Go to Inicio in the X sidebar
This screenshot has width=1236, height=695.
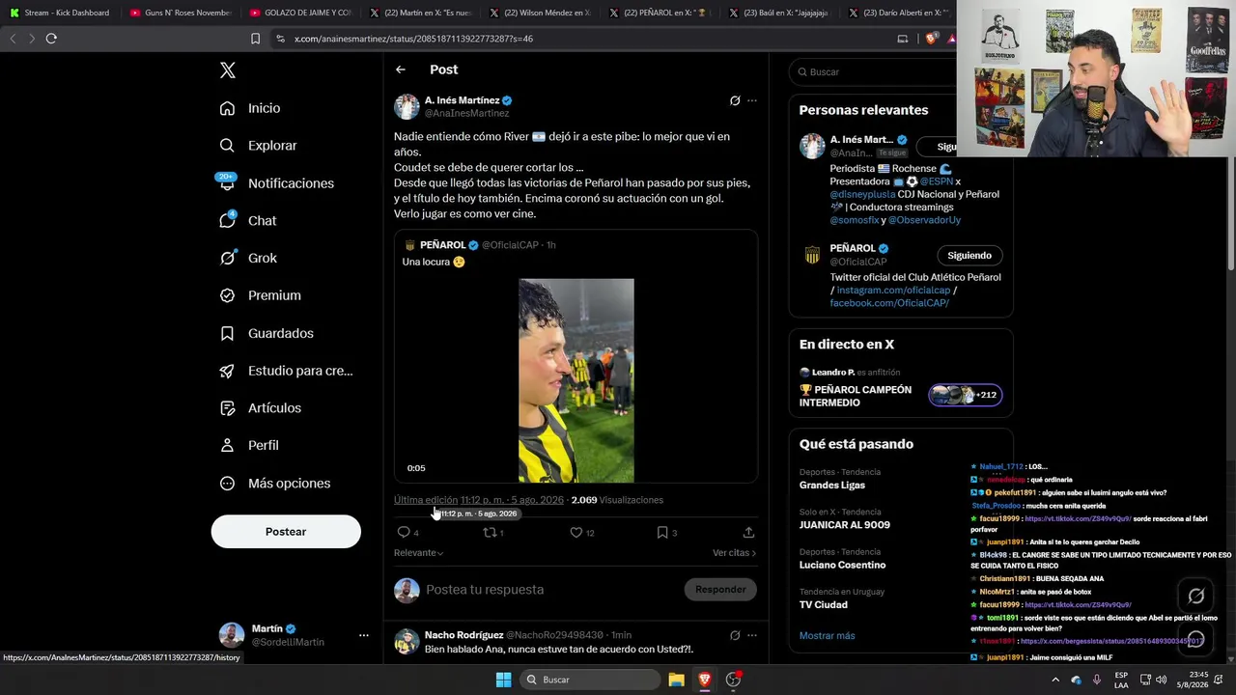(250, 108)
